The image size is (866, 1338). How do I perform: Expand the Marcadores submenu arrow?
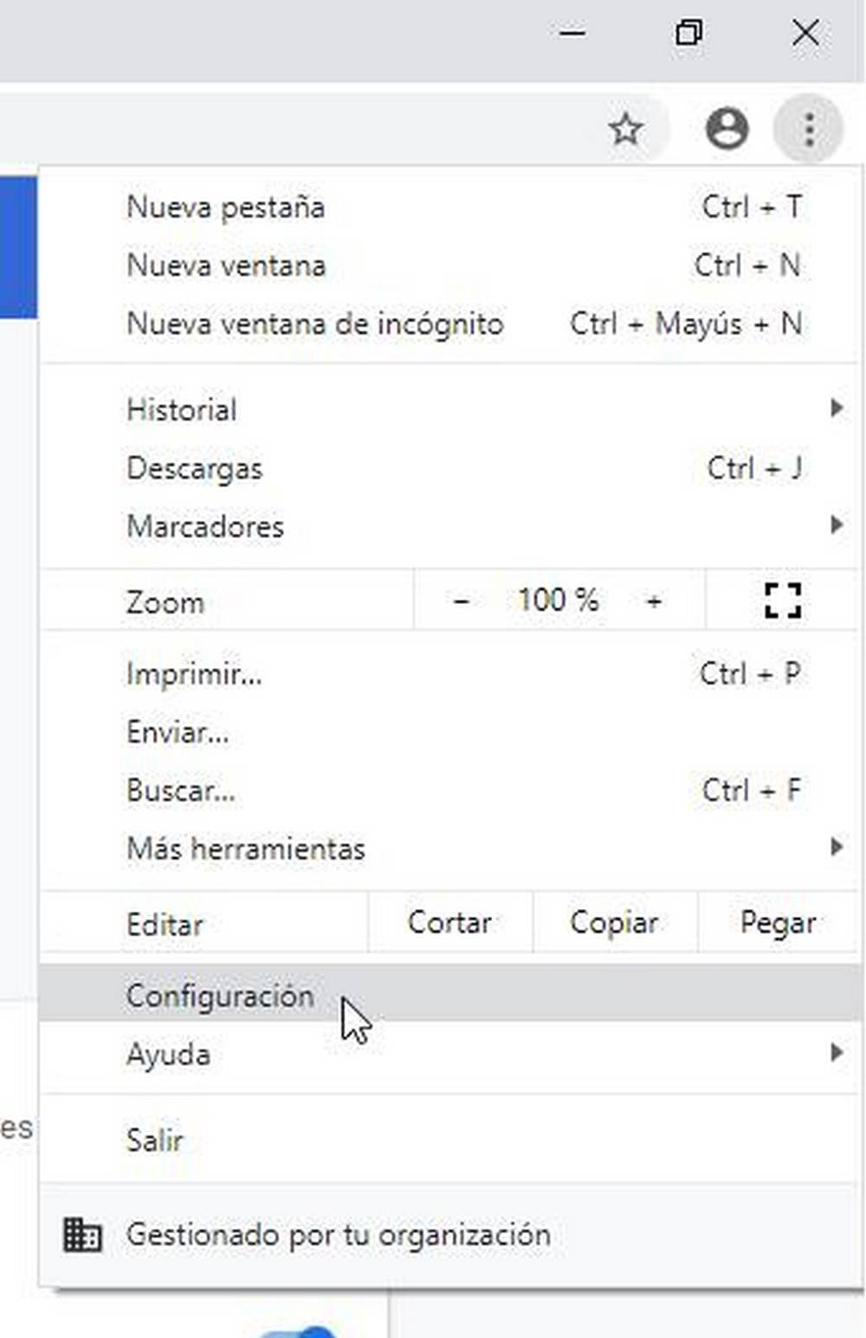(x=836, y=524)
